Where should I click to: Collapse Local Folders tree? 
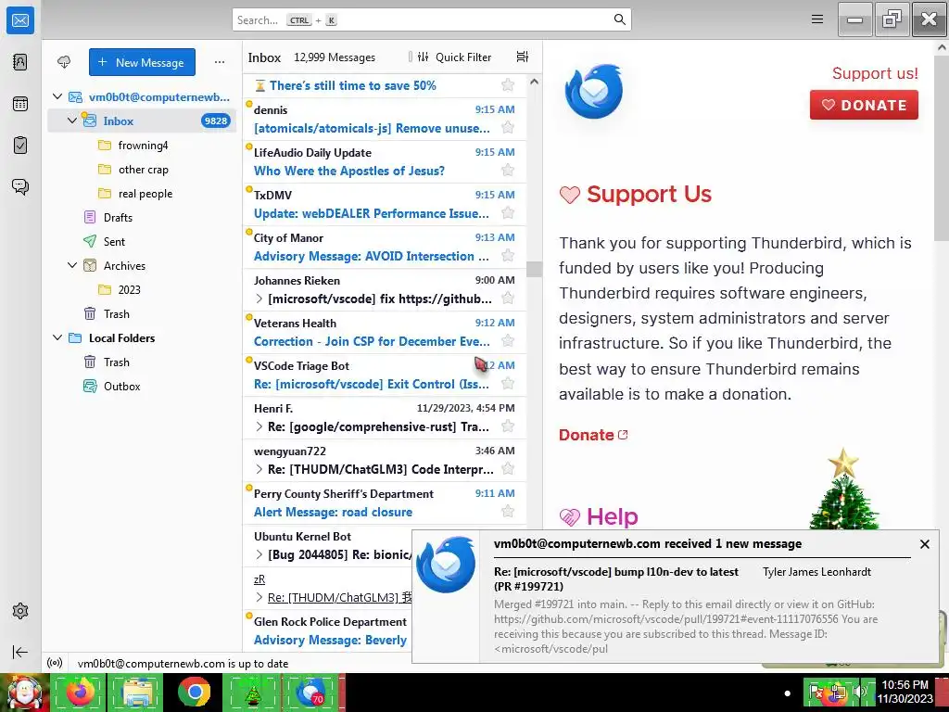coord(57,337)
